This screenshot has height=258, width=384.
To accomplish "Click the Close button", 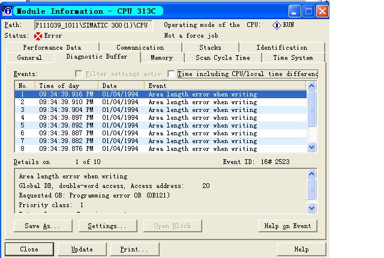I will (29, 249).
